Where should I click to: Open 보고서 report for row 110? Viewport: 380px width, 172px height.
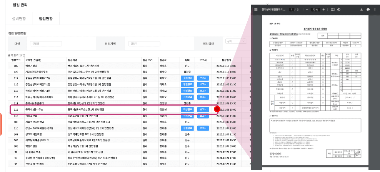203,128
